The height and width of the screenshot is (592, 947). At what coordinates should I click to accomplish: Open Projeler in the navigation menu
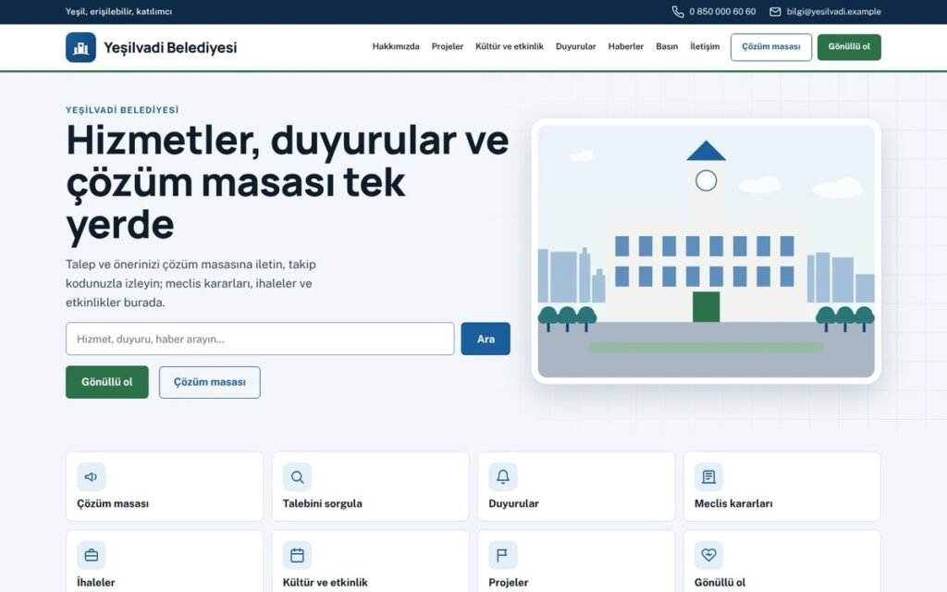[448, 46]
